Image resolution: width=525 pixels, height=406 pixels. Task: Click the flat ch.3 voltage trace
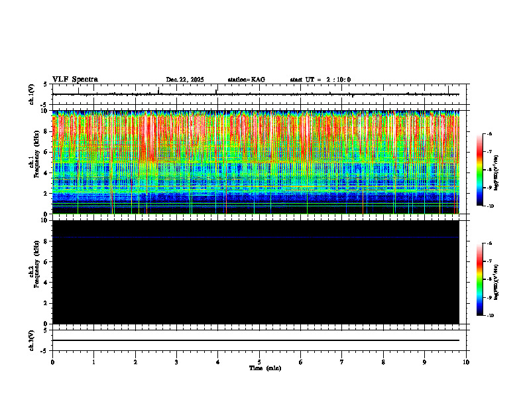coord(256,340)
